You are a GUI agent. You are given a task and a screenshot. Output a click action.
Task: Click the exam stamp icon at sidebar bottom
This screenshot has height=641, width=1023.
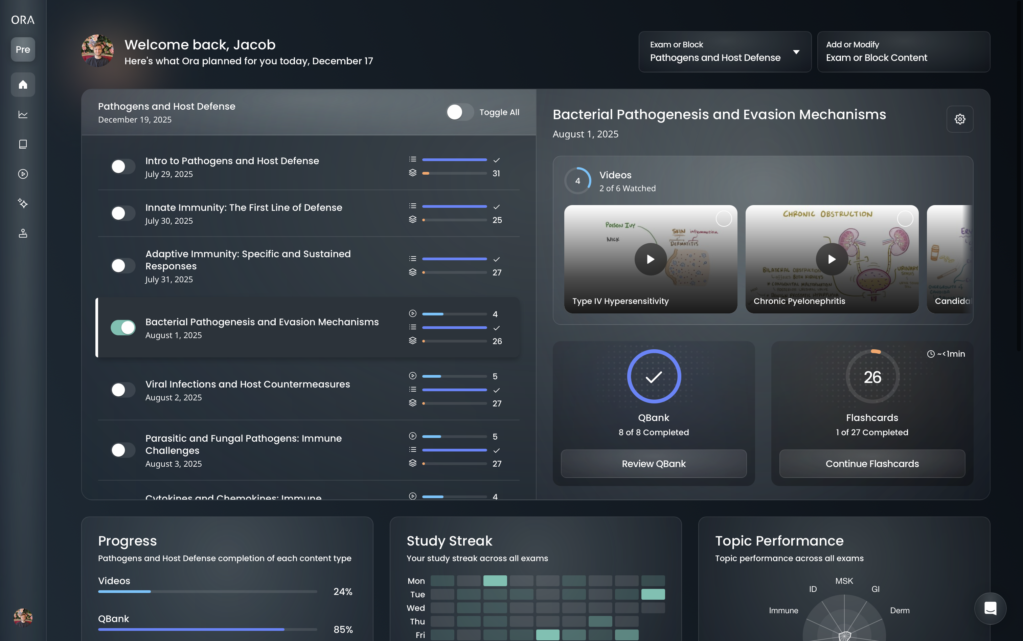tap(22, 233)
